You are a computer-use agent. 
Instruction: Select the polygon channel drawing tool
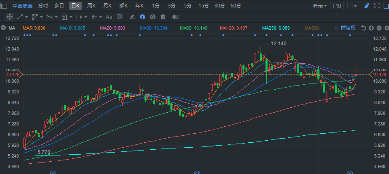point(35,17)
